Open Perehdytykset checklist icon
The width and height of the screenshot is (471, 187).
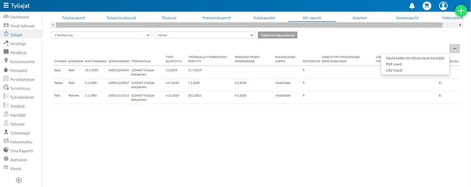pos(6,79)
